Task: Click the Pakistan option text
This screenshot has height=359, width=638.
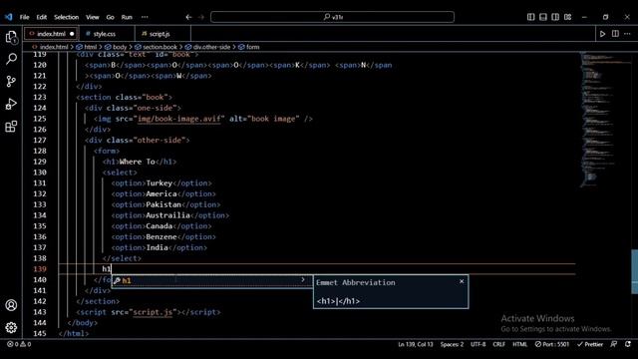Action: (x=163, y=204)
